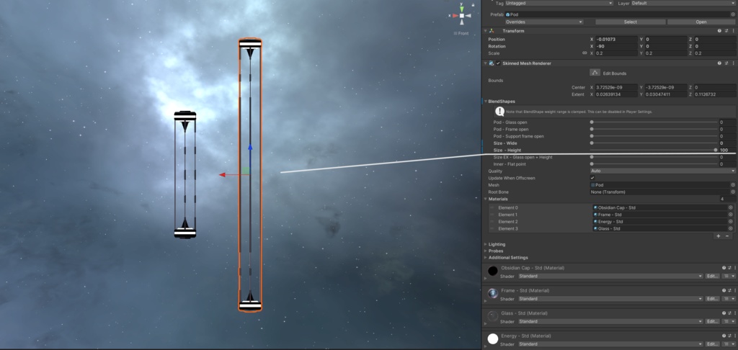Open object picker for Frame - Std element
The height and width of the screenshot is (350, 738).
pos(731,215)
